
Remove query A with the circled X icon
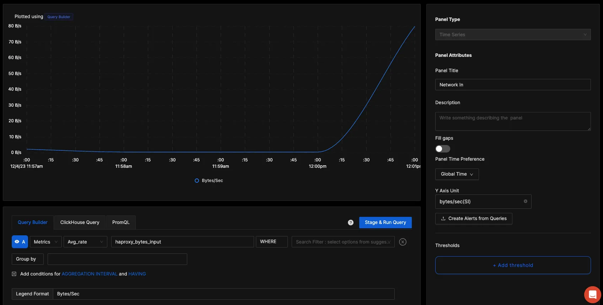[x=403, y=242]
